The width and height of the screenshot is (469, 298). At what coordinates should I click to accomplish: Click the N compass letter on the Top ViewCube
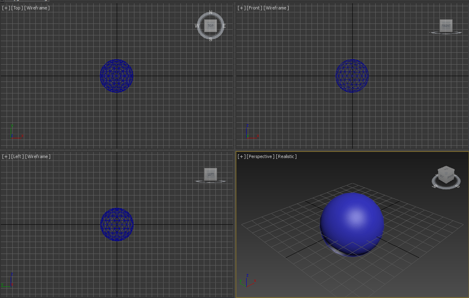(x=210, y=13)
